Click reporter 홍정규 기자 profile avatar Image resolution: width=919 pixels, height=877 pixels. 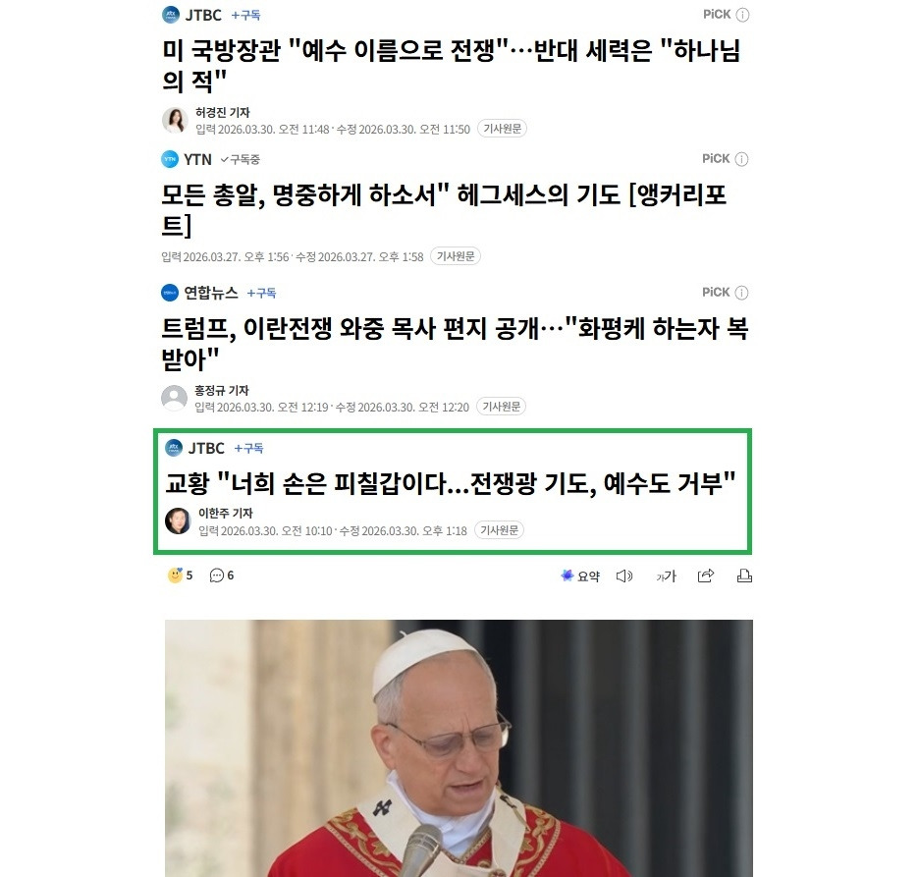pos(174,398)
